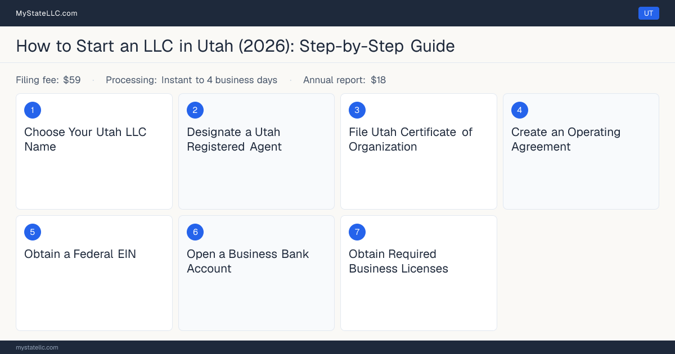Open 'Obtain a Federal EIN' heading
The height and width of the screenshot is (354, 675).
80,254
